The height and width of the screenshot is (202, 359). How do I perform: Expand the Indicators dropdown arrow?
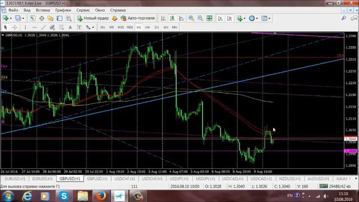click(245, 19)
